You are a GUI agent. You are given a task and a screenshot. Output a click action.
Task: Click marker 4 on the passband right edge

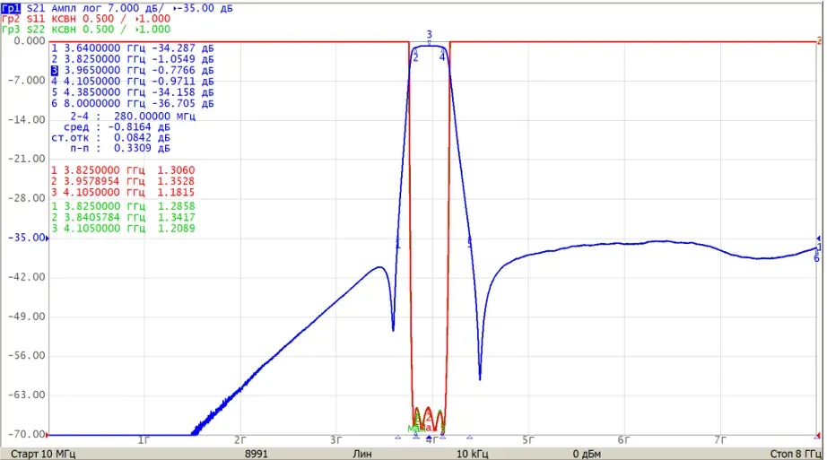[442, 57]
